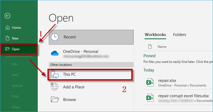Click the Add a Place globe icon

click(54, 86)
